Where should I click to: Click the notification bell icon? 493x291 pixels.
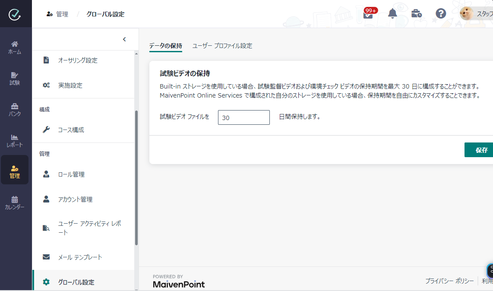point(392,14)
